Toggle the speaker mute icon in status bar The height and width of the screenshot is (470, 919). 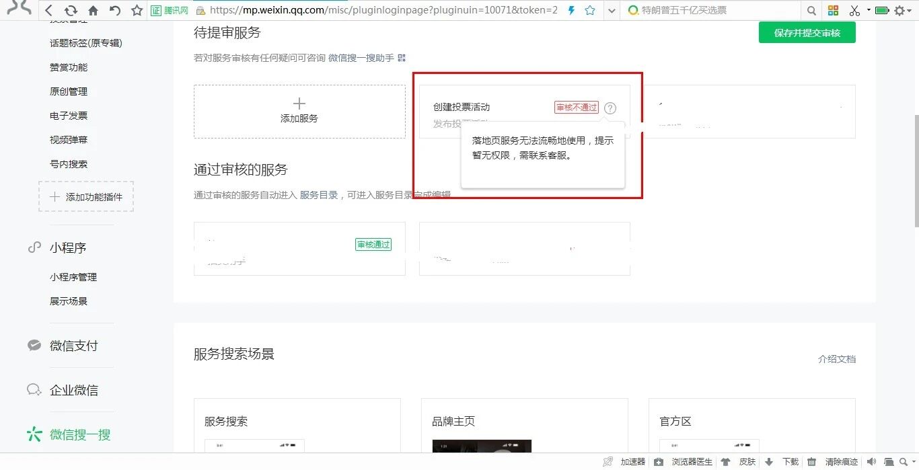coord(872,462)
